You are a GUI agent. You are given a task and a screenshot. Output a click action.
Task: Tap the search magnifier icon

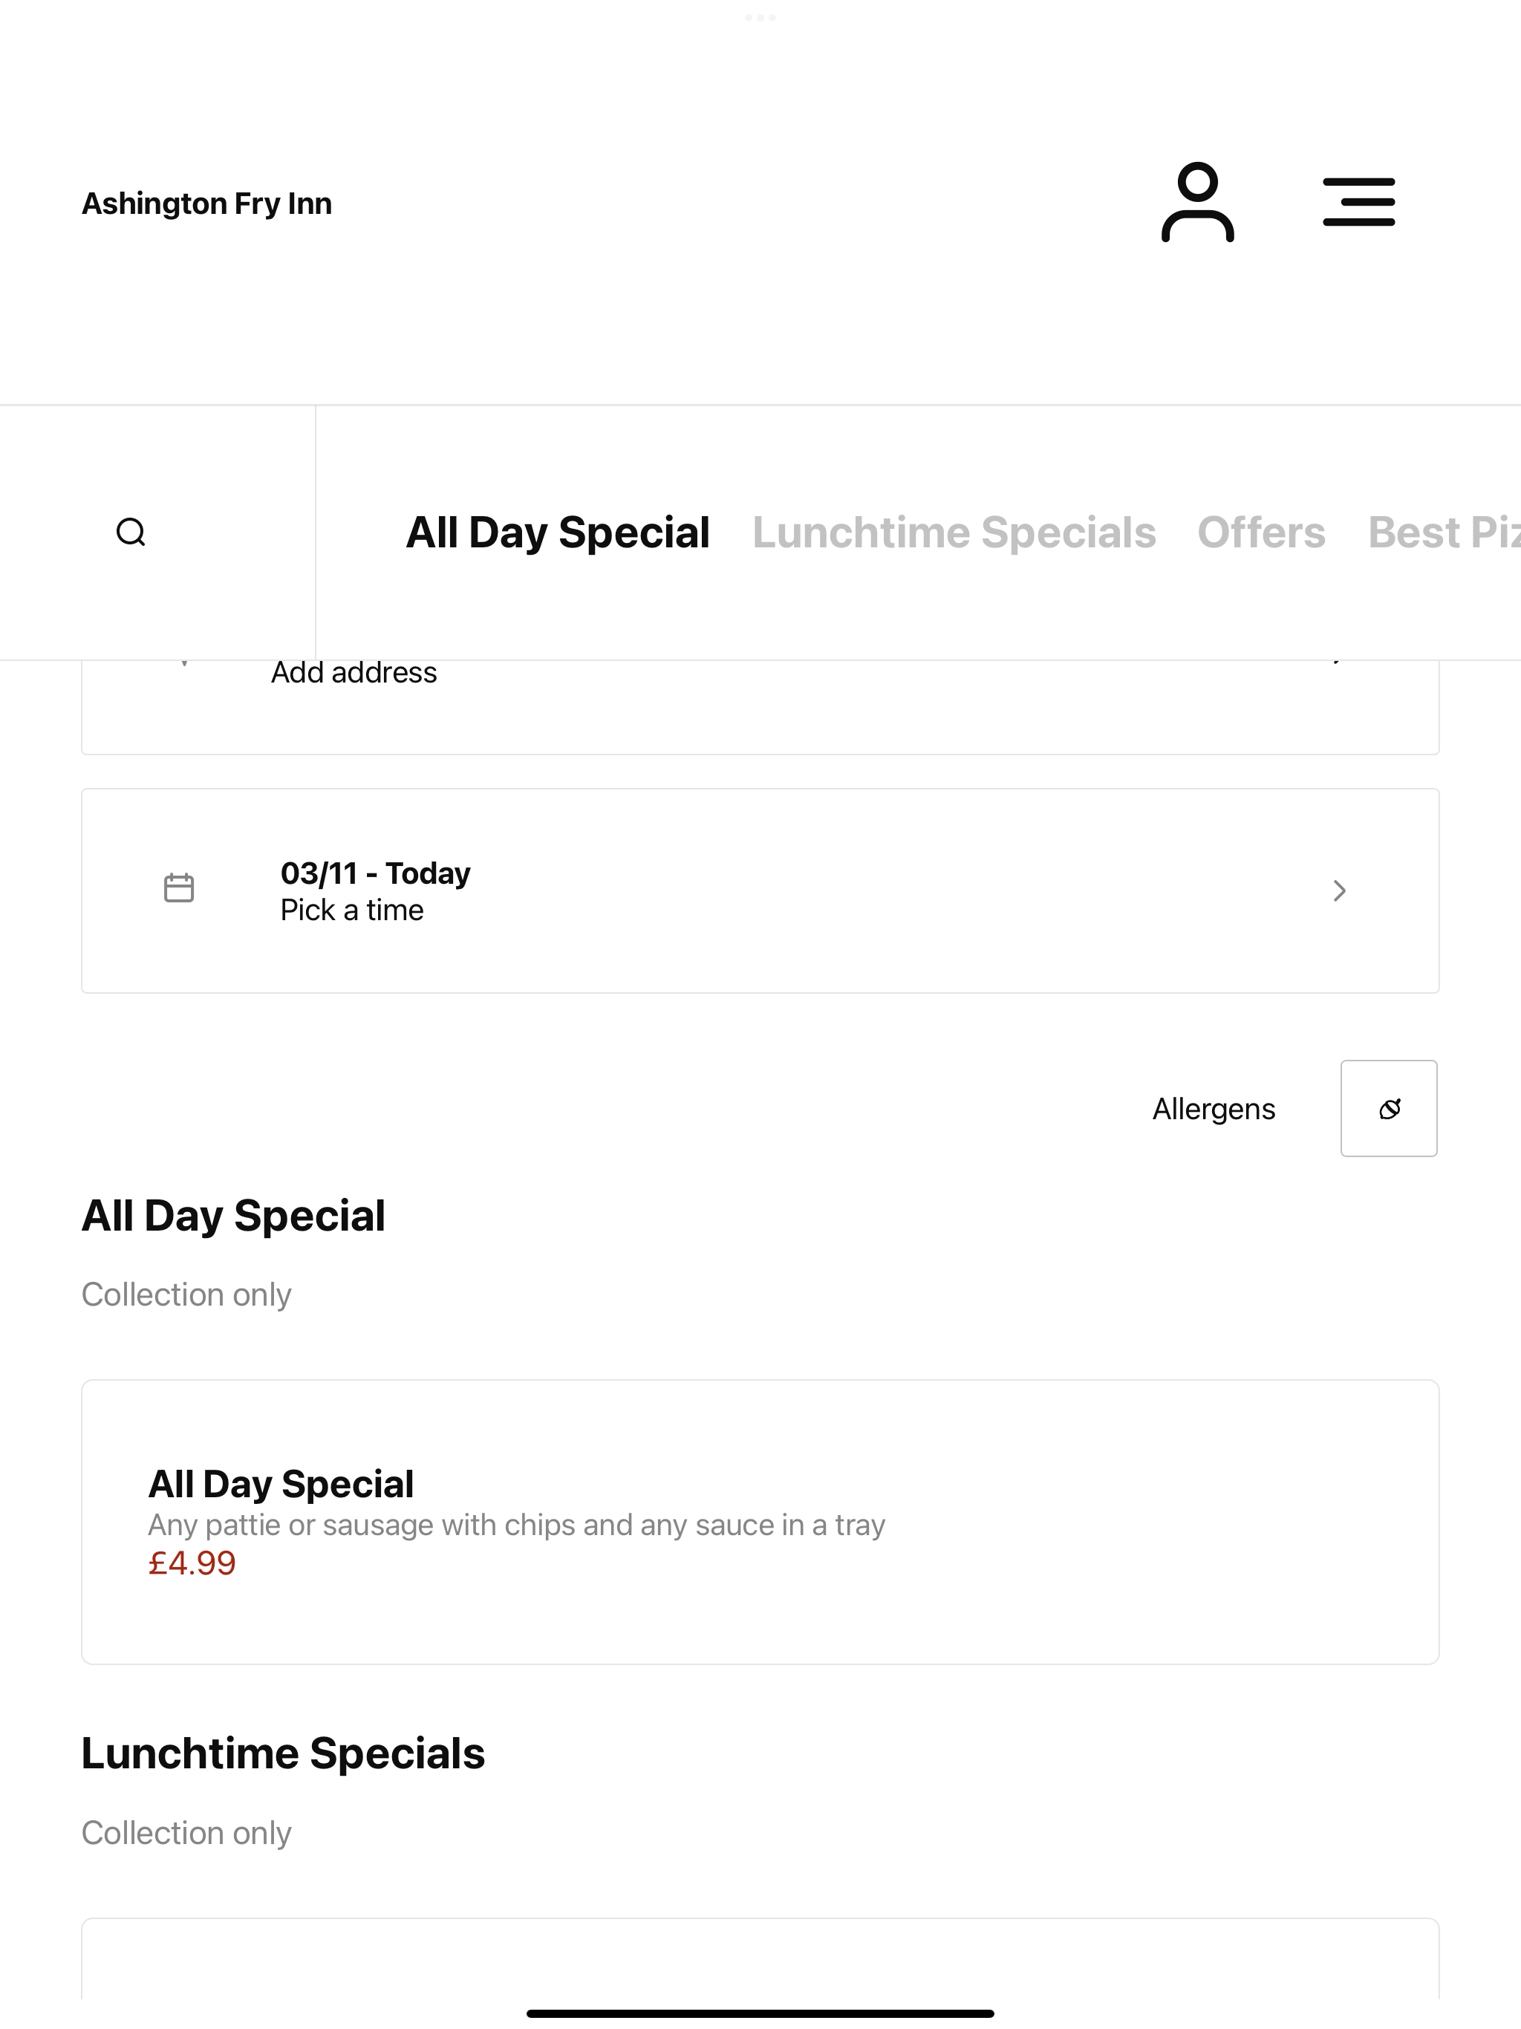click(131, 532)
